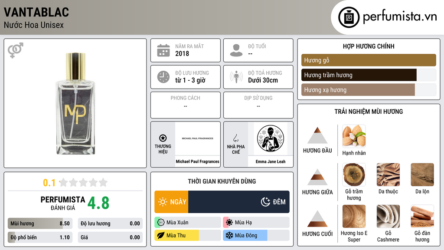
Task: Open the Hạnh nhân note image
Action: 354,136
